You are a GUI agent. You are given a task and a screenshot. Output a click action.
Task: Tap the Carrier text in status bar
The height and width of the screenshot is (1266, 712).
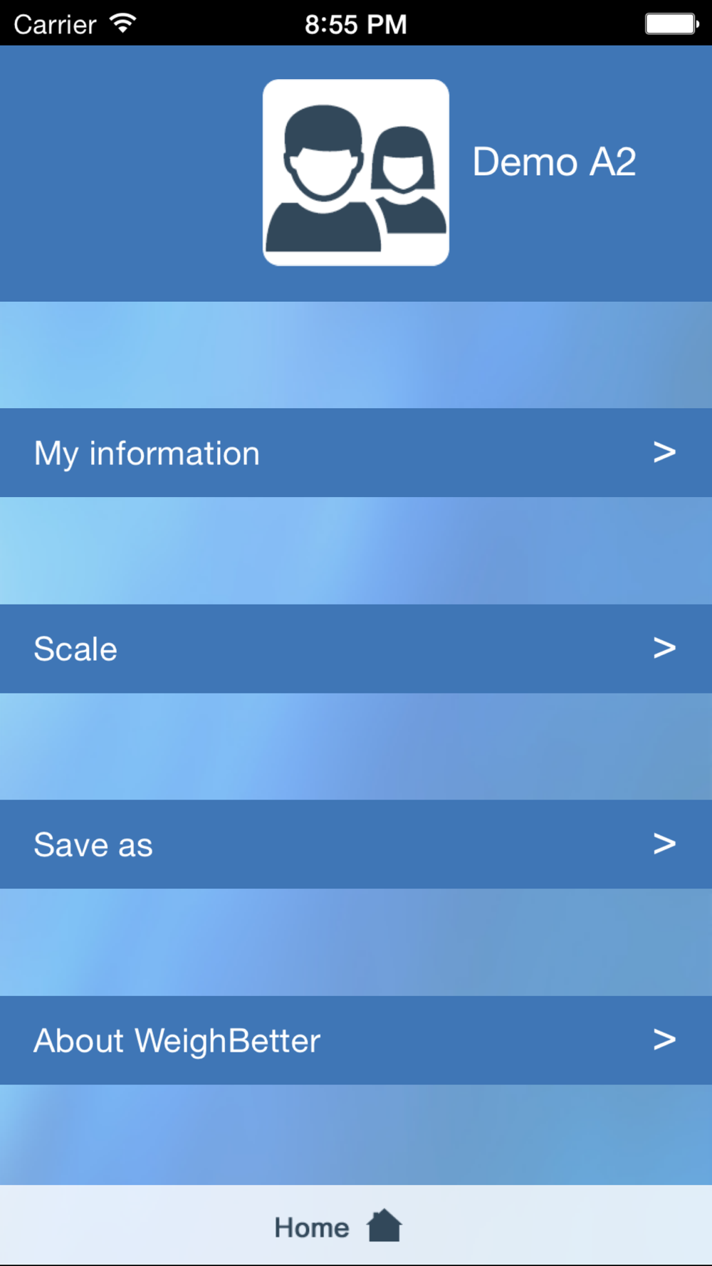click(55, 25)
